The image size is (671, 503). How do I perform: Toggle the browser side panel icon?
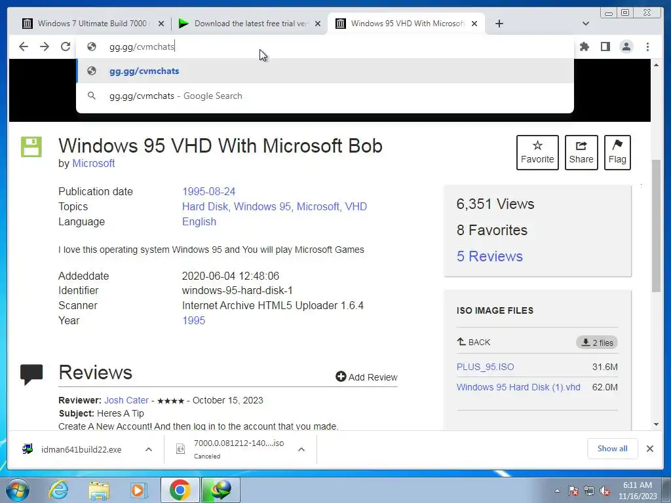click(x=605, y=47)
